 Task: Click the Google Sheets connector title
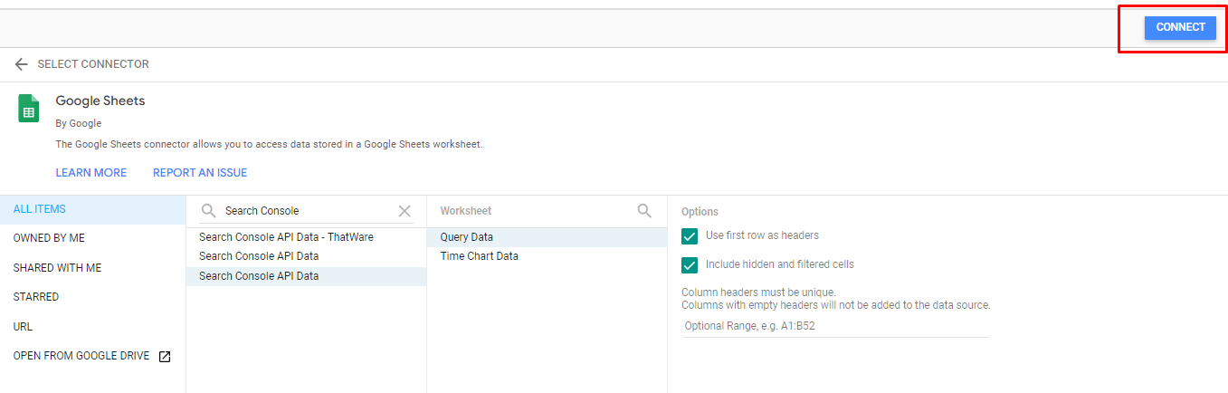point(100,101)
